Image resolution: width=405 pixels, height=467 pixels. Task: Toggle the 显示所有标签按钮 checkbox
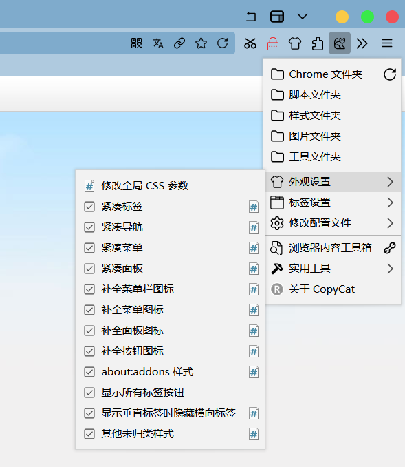(89, 393)
